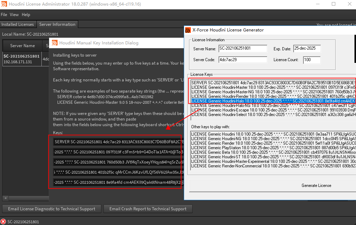Click the horizontal scrollbar under the server list
356x225 pixels.
click(x=29, y=198)
